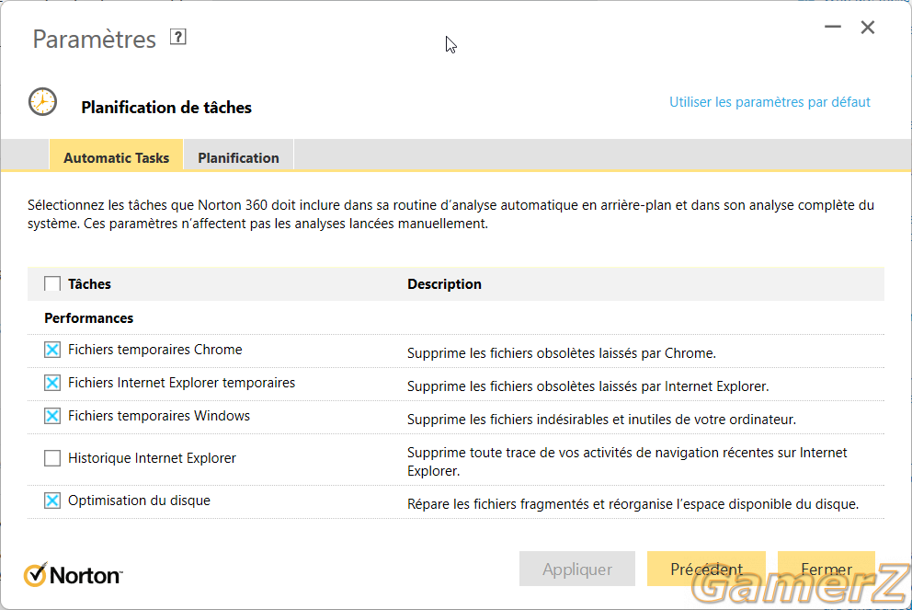Click description 'Supprime les fichiers obsolètes laissés par Chrome.'
This screenshot has width=912, height=610.
point(562,353)
